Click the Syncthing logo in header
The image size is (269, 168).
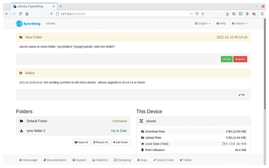coord(28,24)
